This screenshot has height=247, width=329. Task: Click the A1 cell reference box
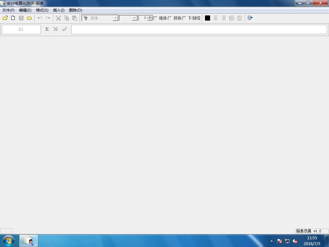pyautogui.click(x=21, y=29)
